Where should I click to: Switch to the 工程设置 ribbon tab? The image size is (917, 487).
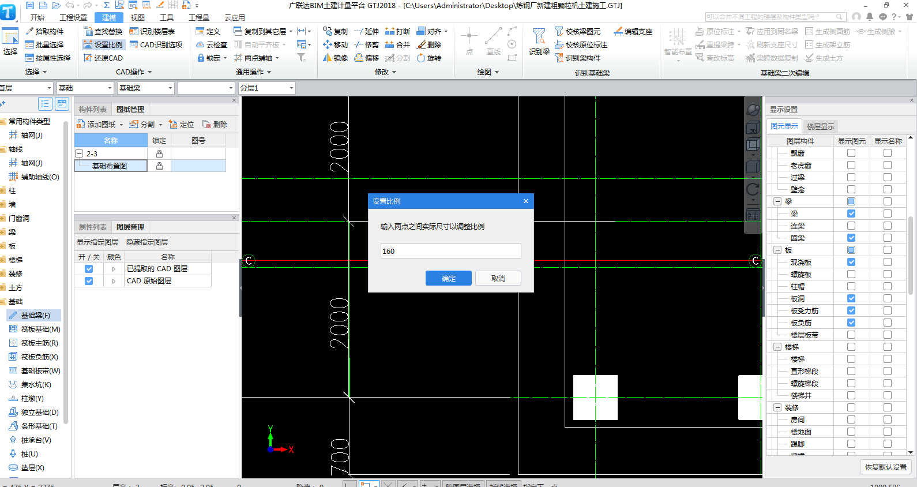pyautogui.click(x=73, y=17)
